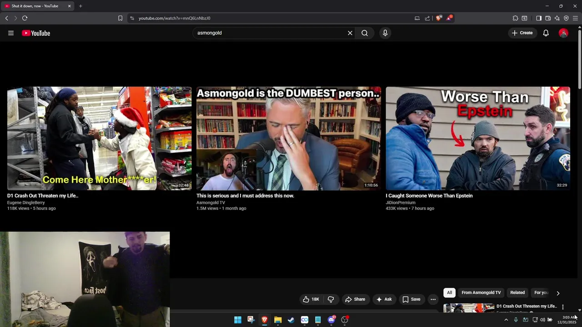Submit search with the magnifier button

tap(365, 33)
